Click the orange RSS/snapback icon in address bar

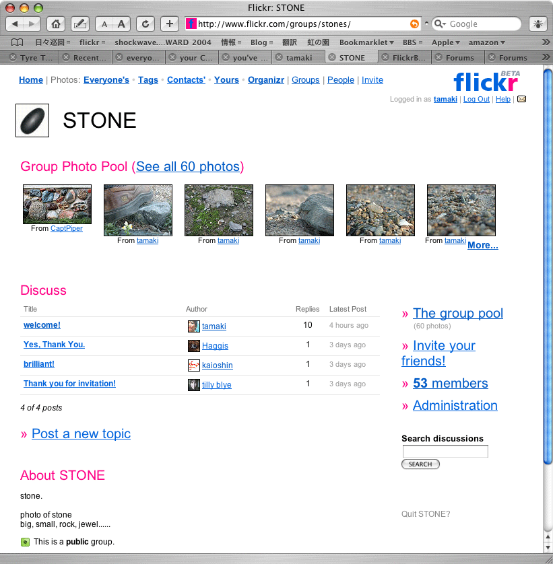(414, 24)
